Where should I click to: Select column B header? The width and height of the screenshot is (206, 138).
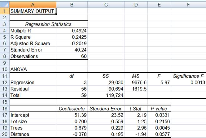point(72,4)
